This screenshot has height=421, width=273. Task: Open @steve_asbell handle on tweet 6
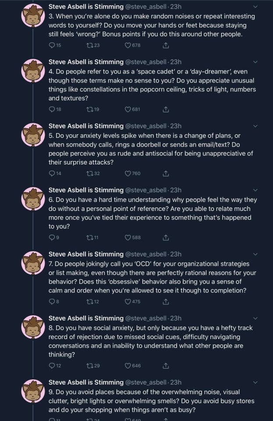pos(146,190)
